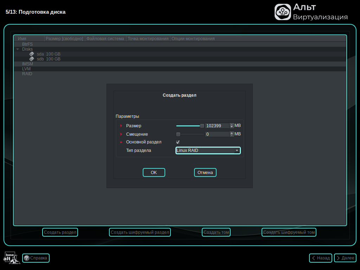Click the Смещение value field 0
This screenshot has height=270, width=360.
(x=217, y=134)
